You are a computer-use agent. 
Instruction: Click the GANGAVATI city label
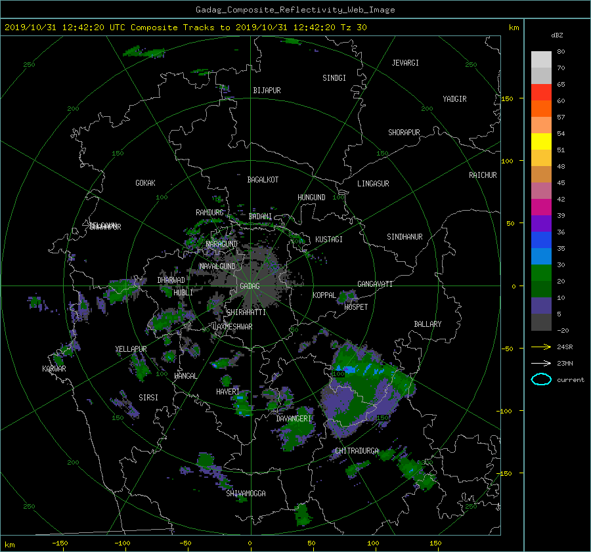pos(375,284)
